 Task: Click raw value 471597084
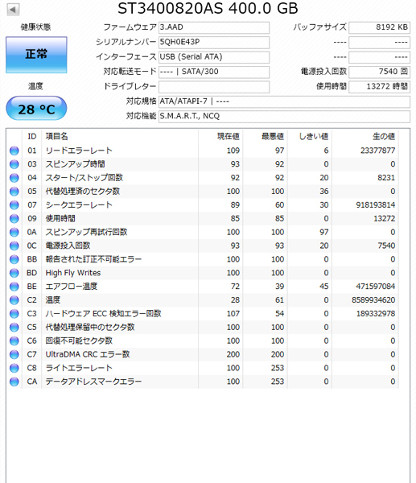375,287
